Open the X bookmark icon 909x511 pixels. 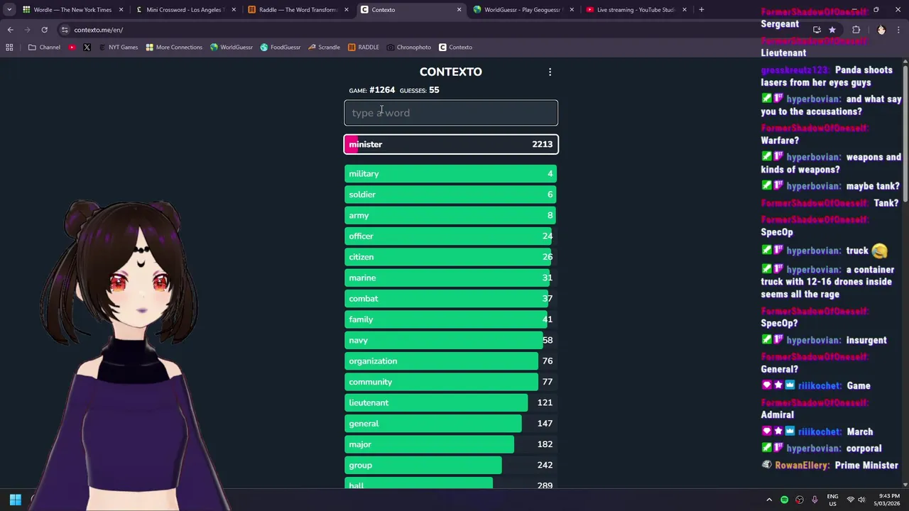pyautogui.click(x=87, y=48)
